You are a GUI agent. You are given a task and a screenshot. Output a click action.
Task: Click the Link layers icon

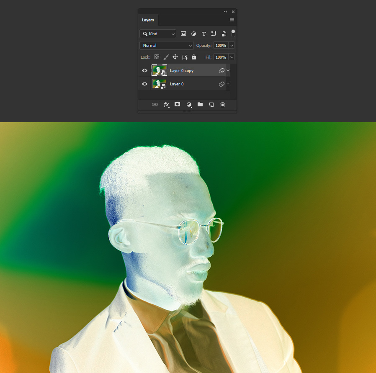pos(155,105)
